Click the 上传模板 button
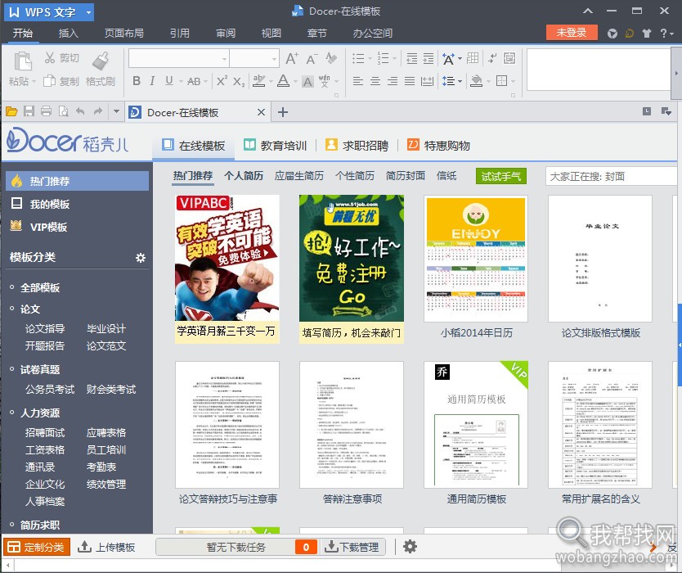Image resolution: width=682 pixels, height=573 pixels. [x=106, y=547]
